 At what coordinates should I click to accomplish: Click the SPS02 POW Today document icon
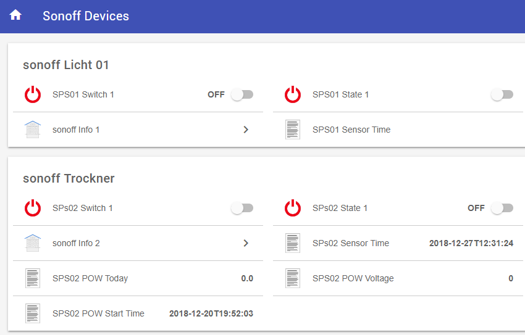(33, 278)
